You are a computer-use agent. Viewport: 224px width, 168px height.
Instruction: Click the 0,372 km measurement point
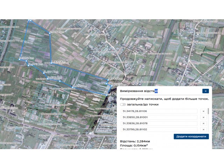tap(20, 59)
